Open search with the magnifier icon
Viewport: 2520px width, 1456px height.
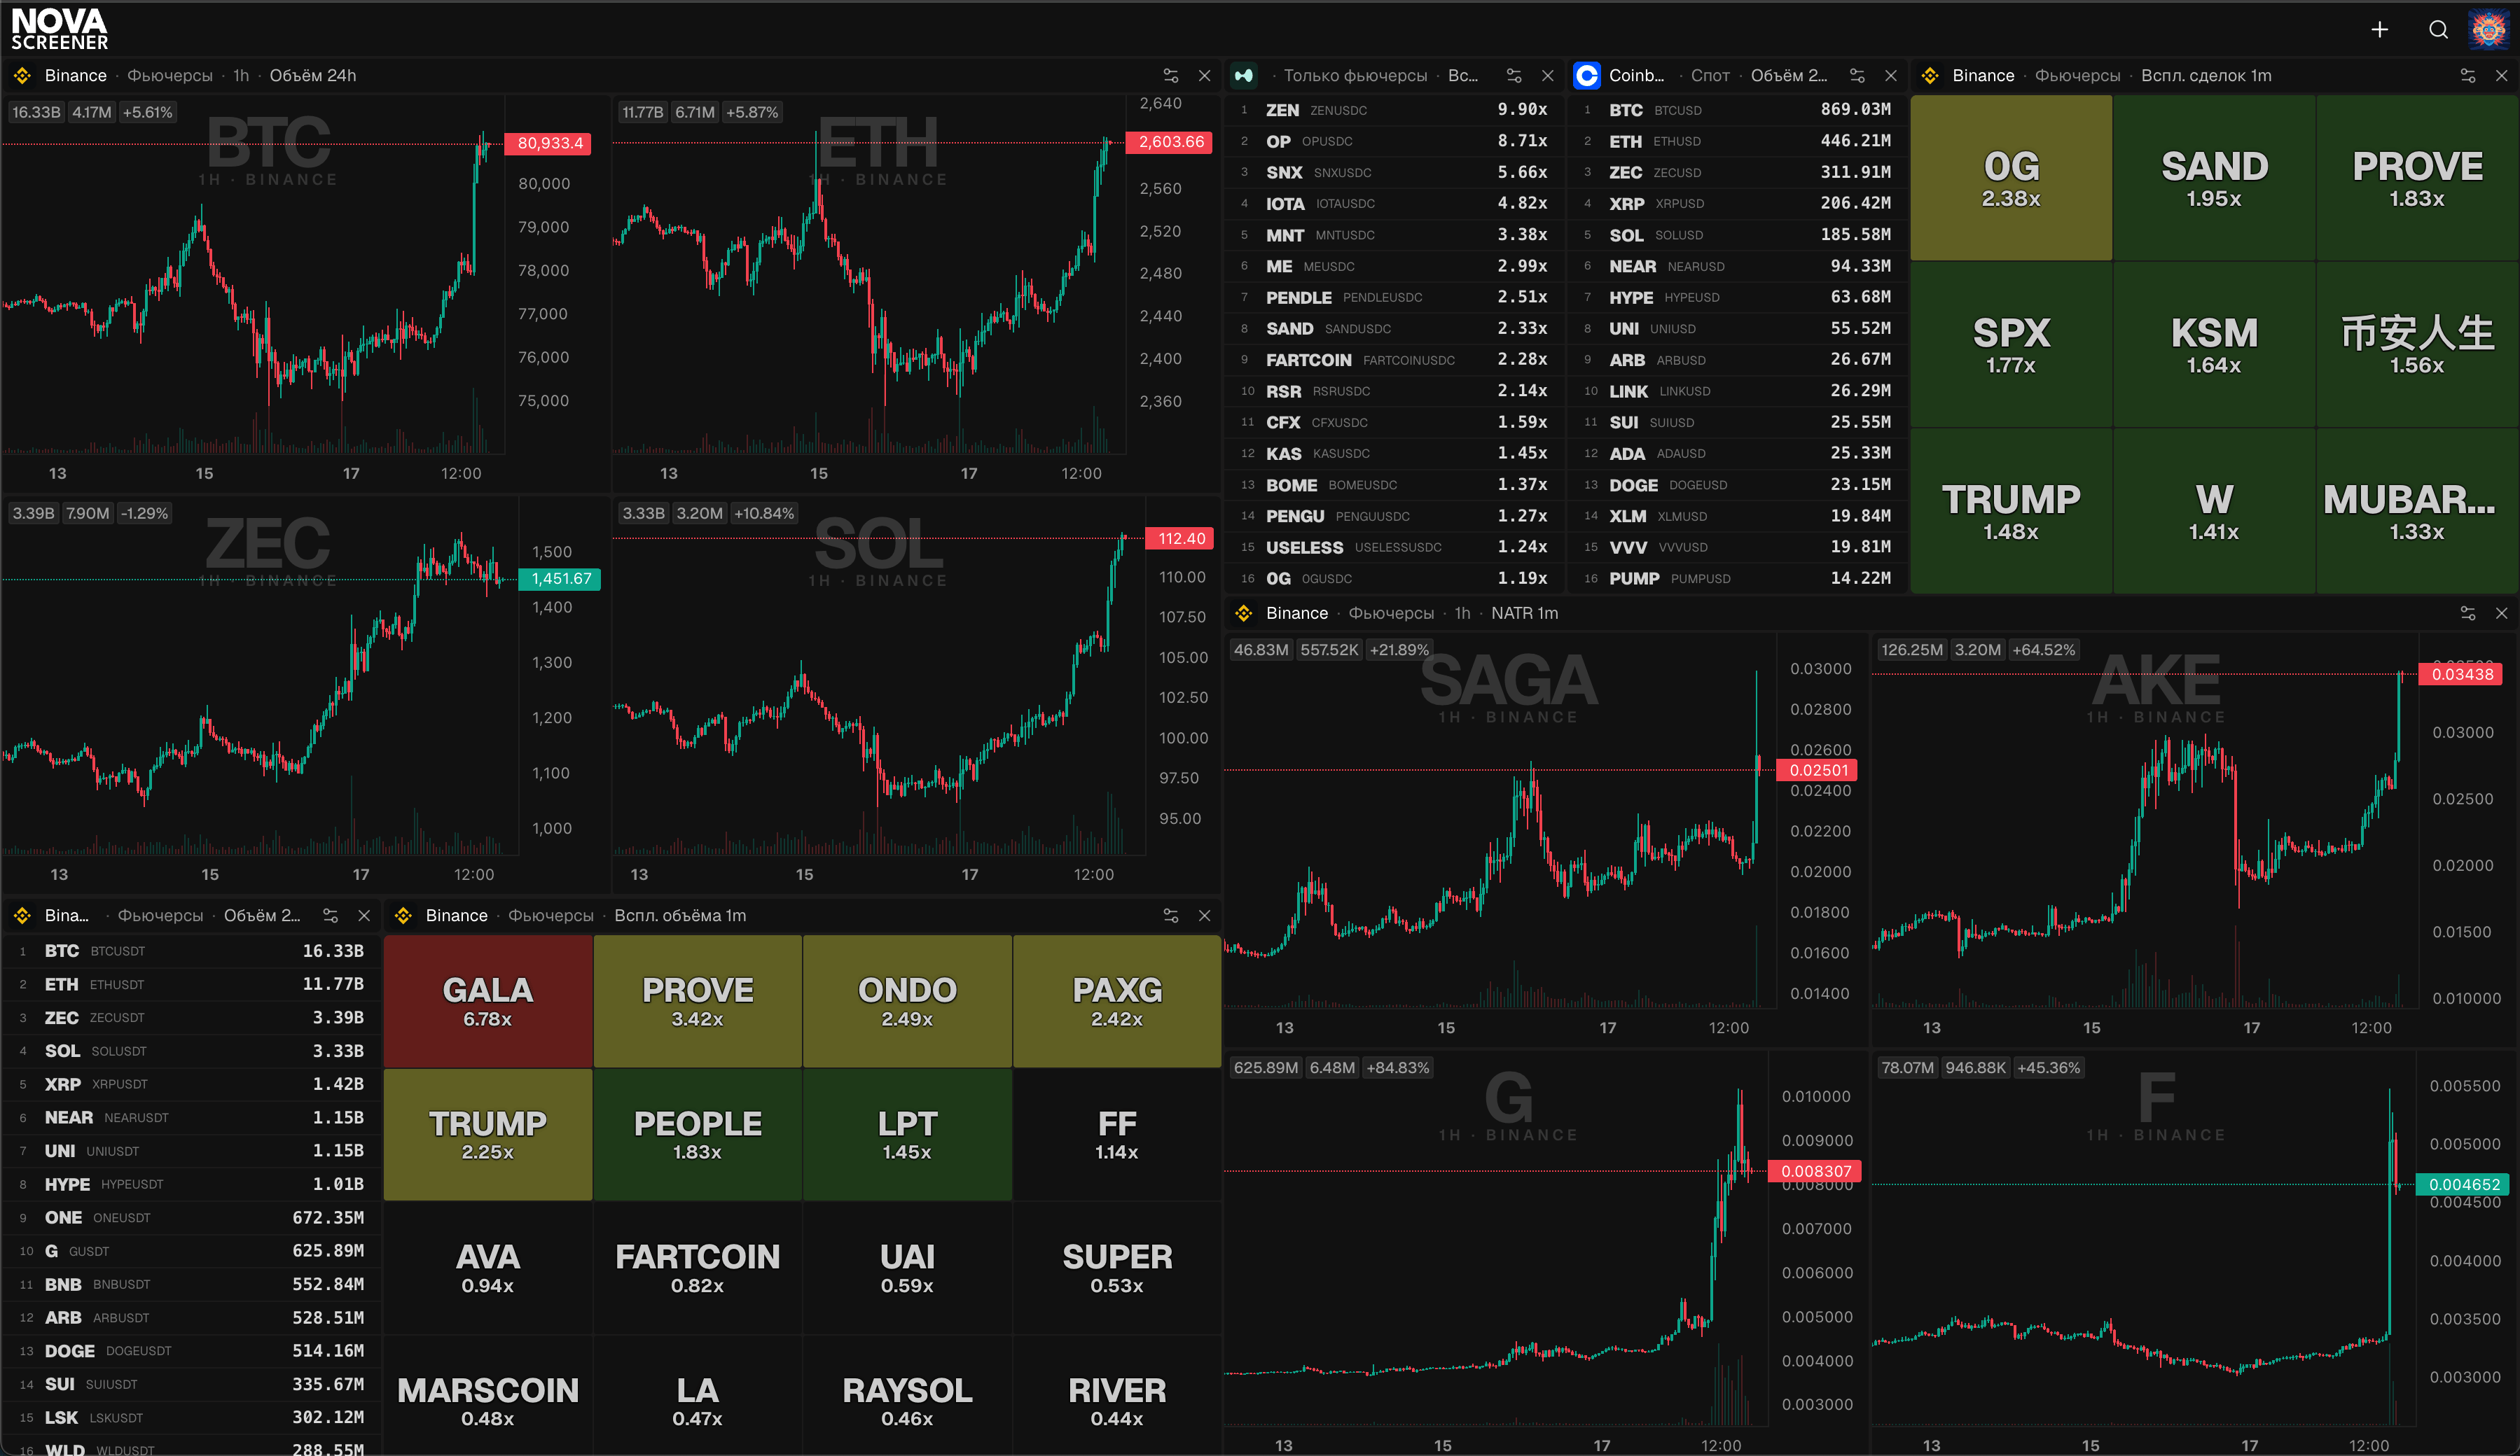pos(2438,30)
